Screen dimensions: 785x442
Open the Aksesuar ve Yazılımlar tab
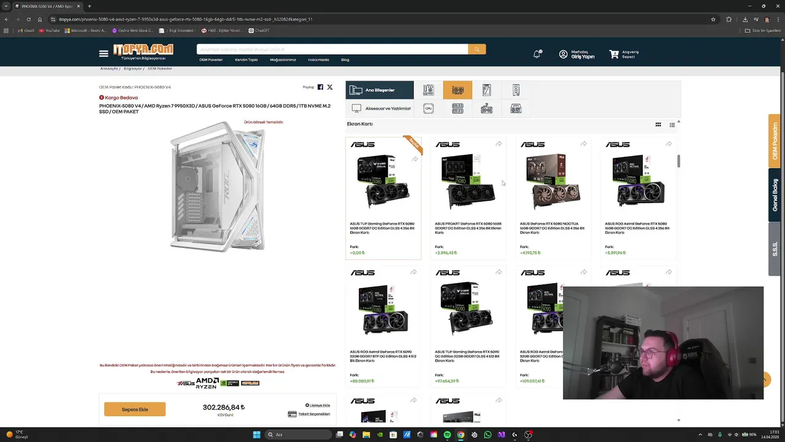[x=380, y=108]
